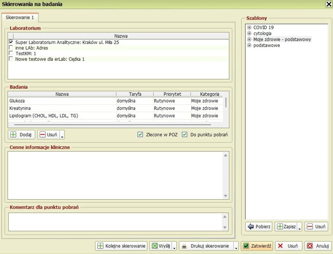Toggle Do punktu pobrań checkbox
The height and width of the screenshot is (254, 333).
[184, 135]
